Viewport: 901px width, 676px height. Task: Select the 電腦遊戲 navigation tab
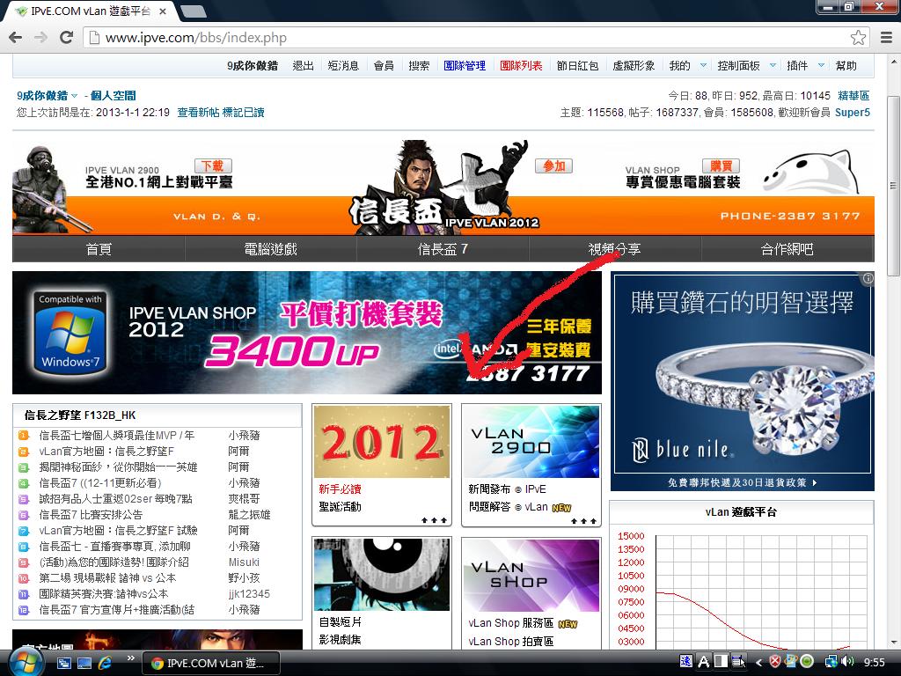271,249
